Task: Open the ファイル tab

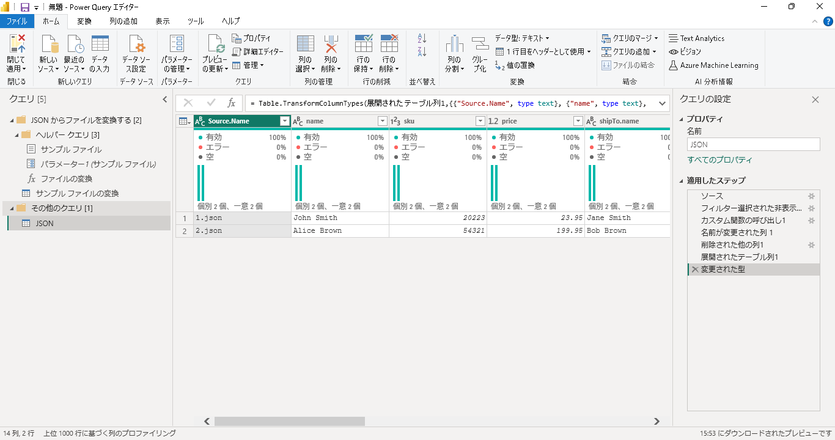Action: point(17,21)
